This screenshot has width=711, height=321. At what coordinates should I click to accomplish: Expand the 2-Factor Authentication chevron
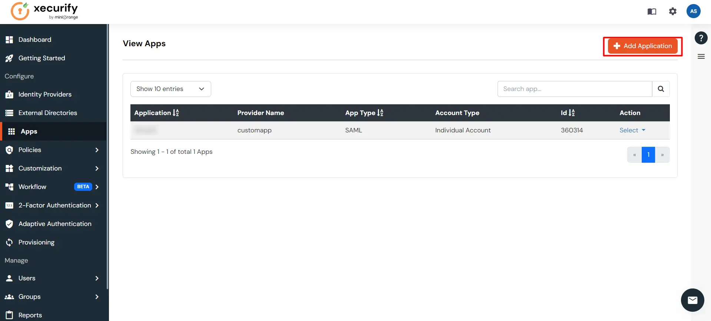tap(97, 205)
